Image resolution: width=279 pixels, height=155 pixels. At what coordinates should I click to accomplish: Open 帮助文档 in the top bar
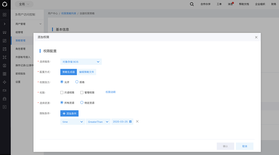[x=244, y=4]
